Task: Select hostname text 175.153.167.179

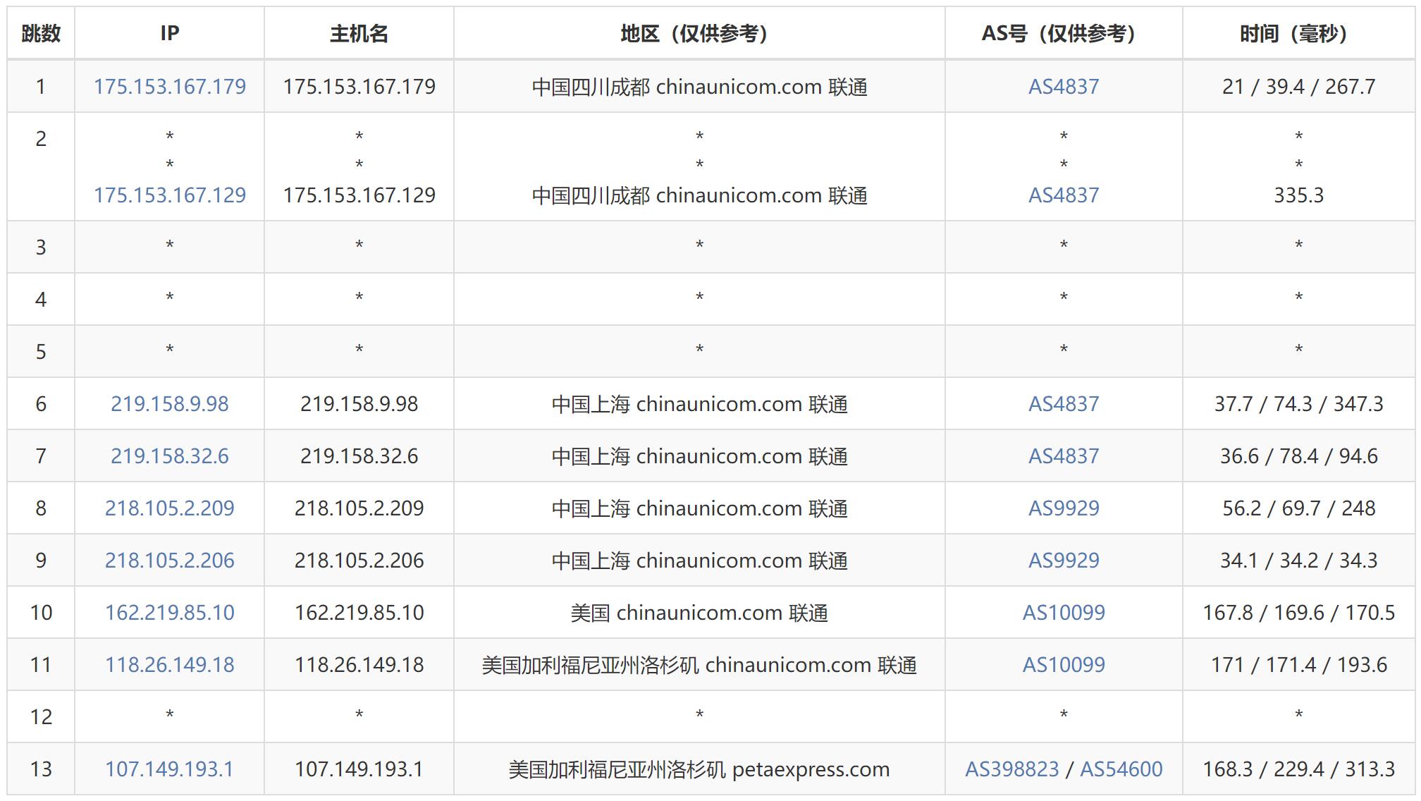Action: click(359, 87)
